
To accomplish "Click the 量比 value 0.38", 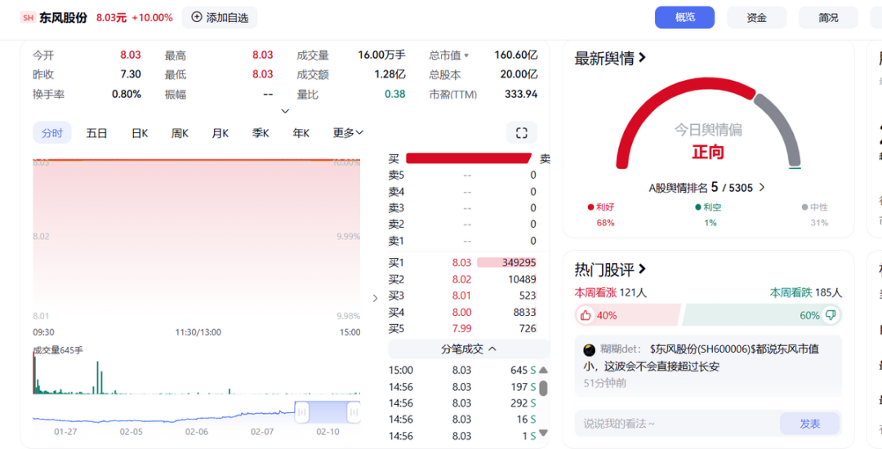I will pos(395,94).
